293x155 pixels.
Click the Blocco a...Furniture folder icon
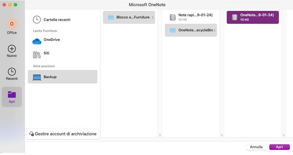(x=111, y=17)
